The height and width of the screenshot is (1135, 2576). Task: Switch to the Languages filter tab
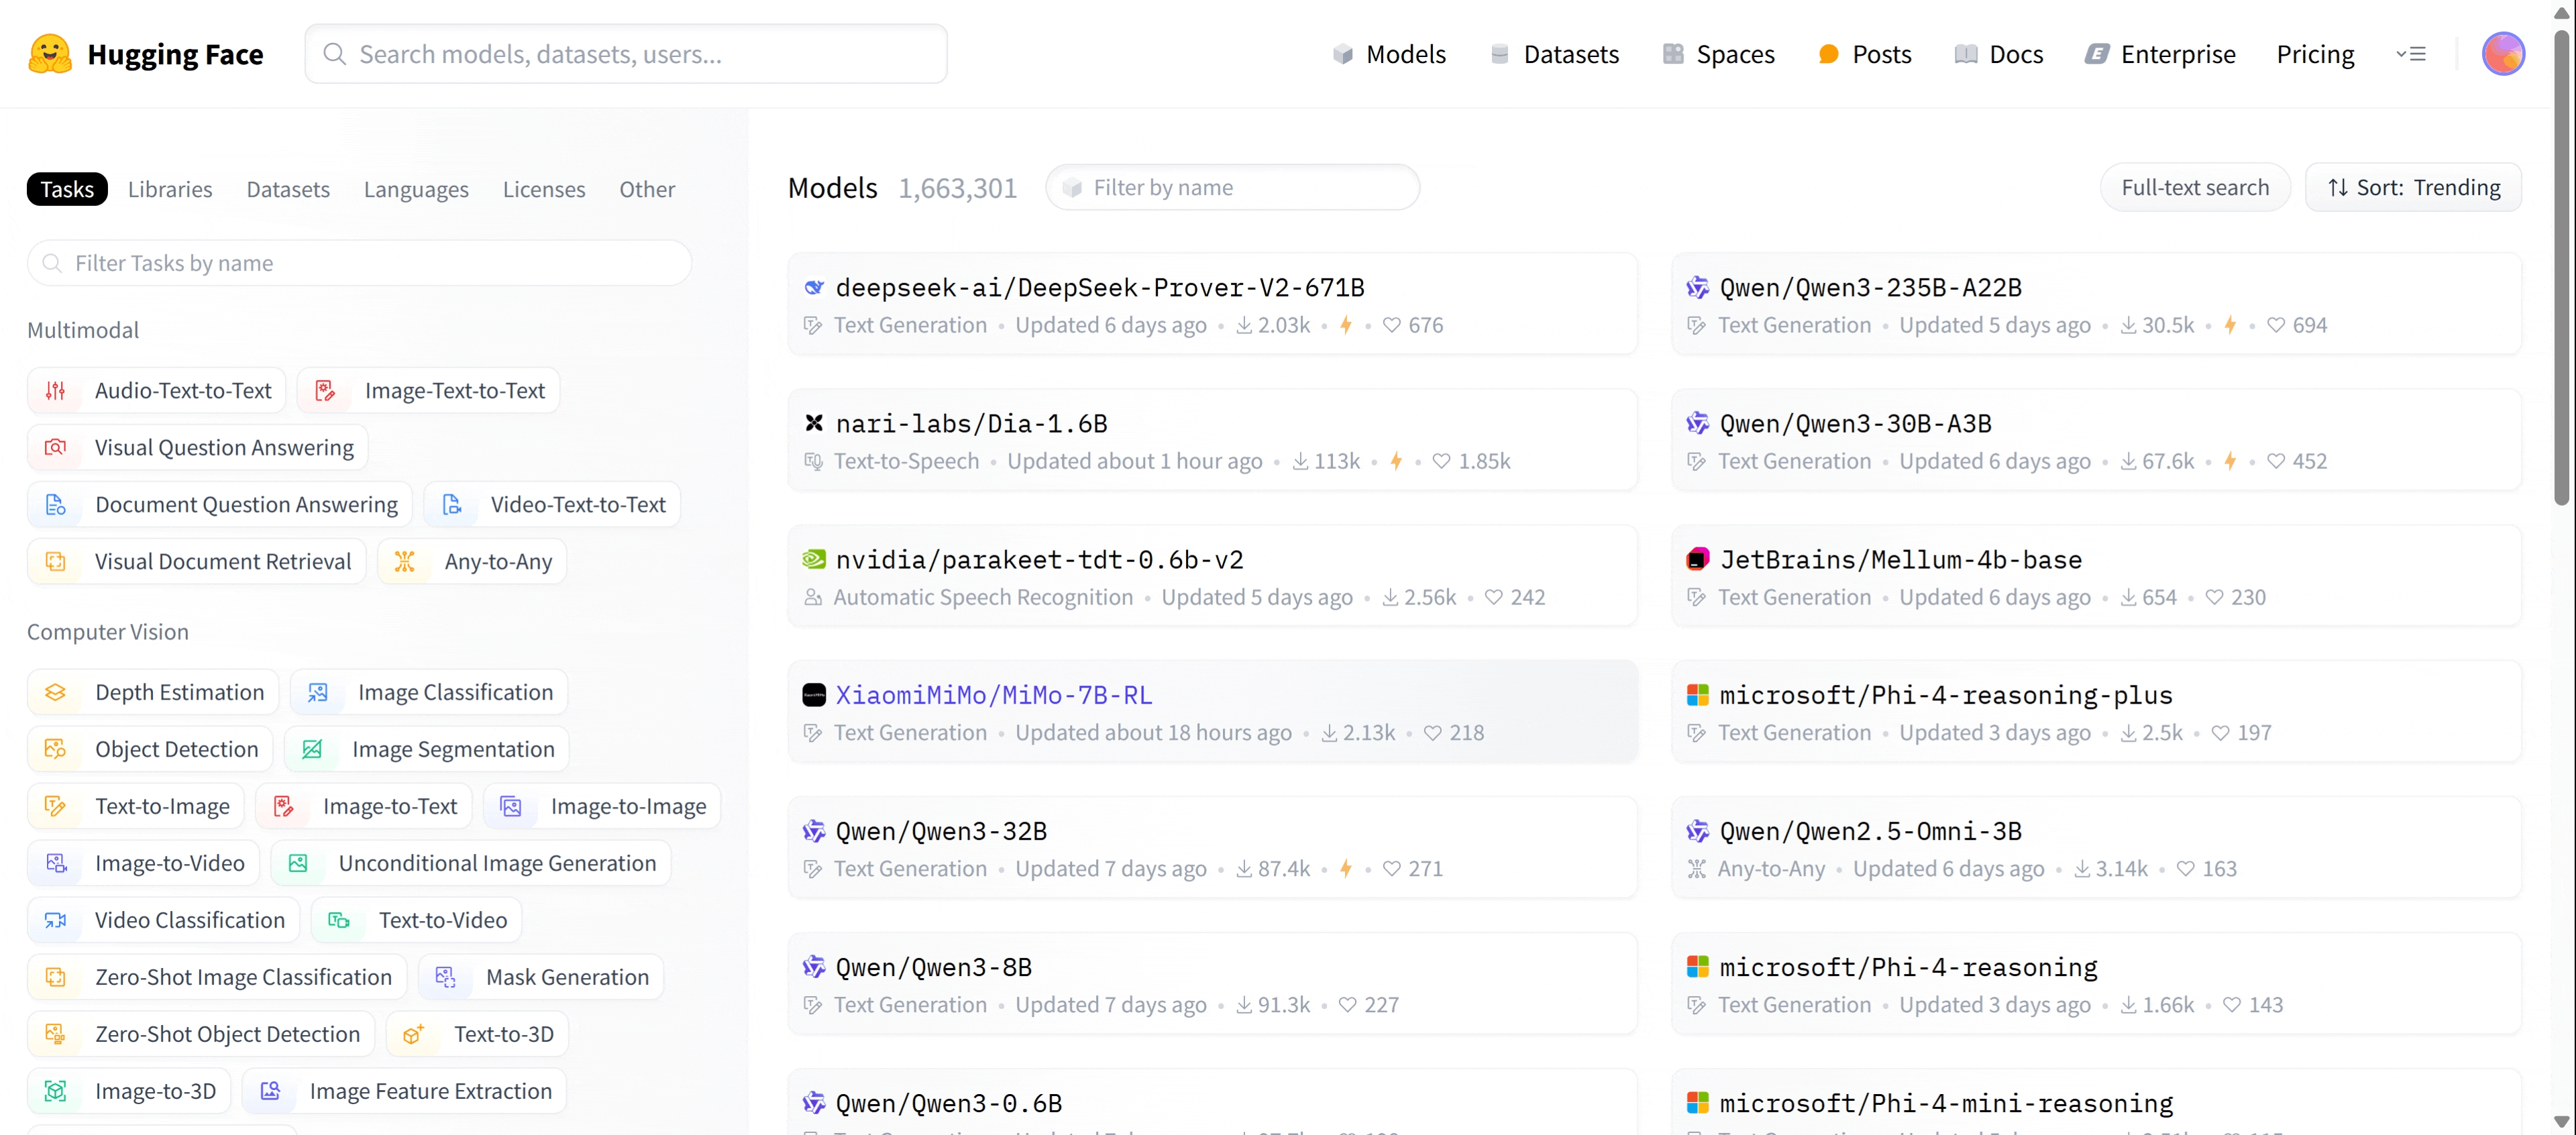pyautogui.click(x=416, y=189)
